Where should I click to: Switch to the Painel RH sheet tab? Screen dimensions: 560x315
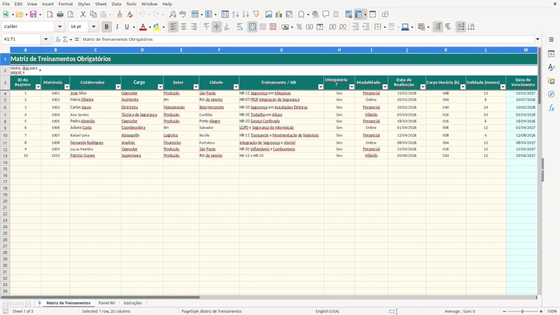[106, 303]
